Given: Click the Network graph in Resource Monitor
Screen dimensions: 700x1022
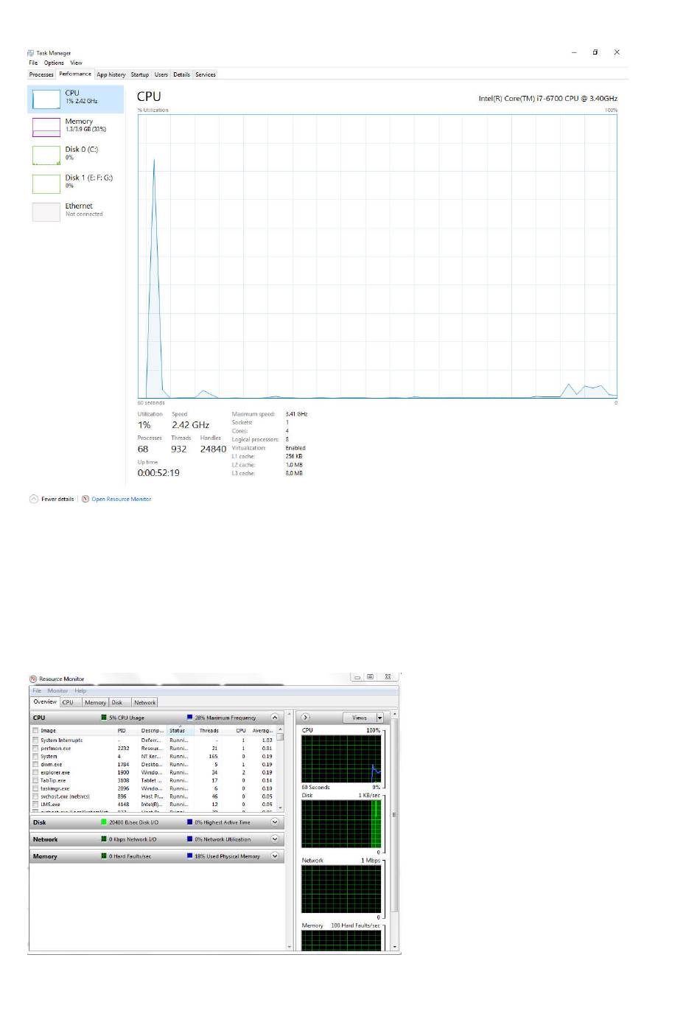Looking at the screenshot, I should 341,889.
